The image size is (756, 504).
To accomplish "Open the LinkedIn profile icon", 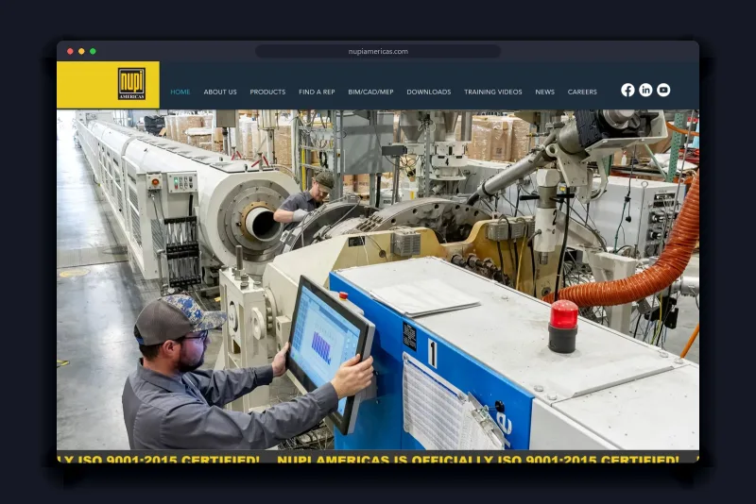I will (x=645, y=90).
